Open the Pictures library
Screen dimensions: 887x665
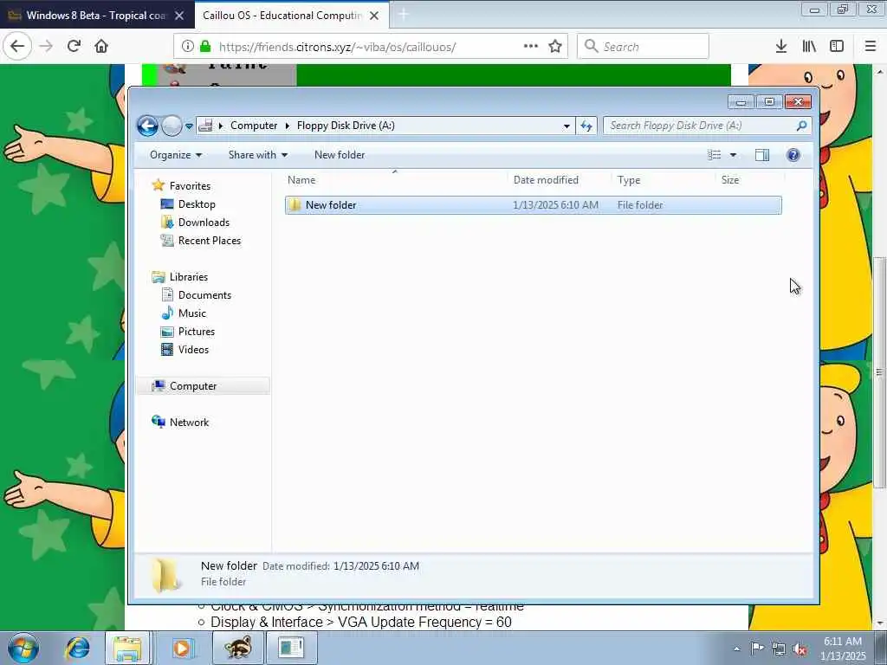pyautogui.click(x=197, y=332)
